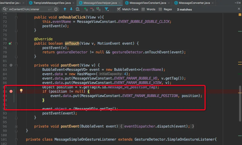
Task: Click line number 93 in gutter
Action: point(5,113)
